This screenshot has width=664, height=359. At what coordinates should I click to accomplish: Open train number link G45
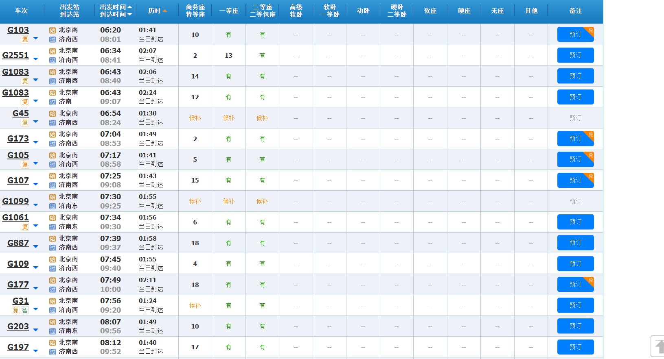[21, 113]
